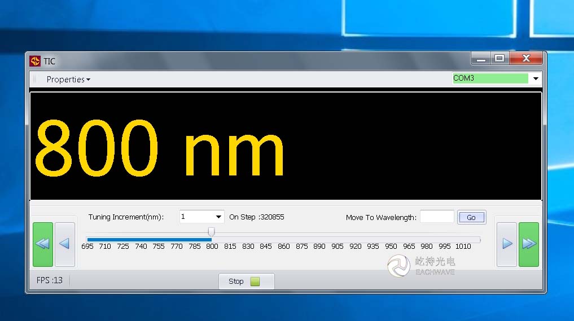Click the single left arrow step button
This screenshot has width=574, height=321.
coord(64,244)
